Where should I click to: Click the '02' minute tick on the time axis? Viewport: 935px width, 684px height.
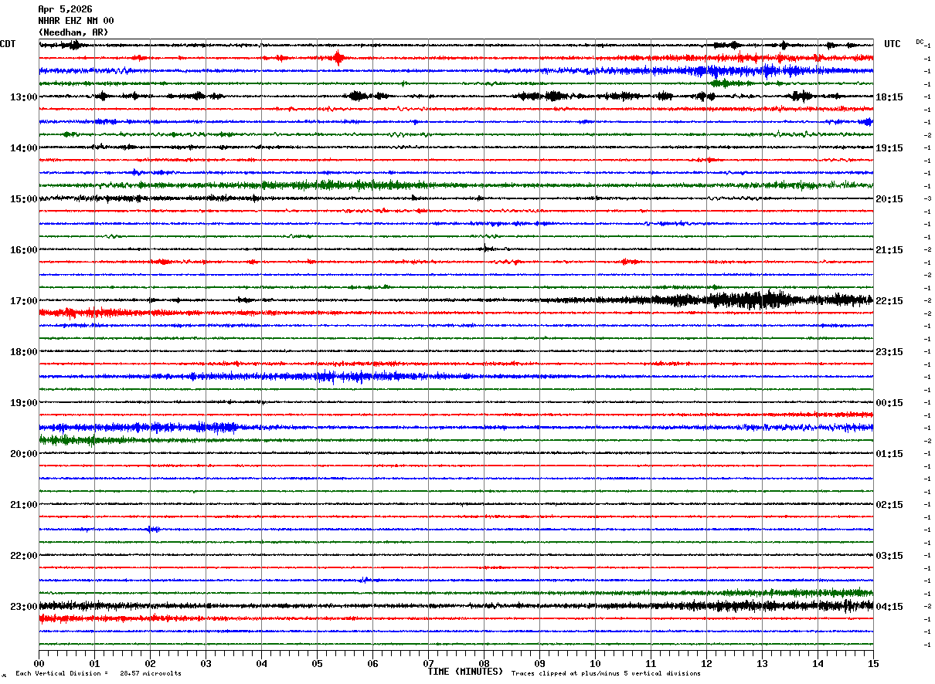[150, 663]
